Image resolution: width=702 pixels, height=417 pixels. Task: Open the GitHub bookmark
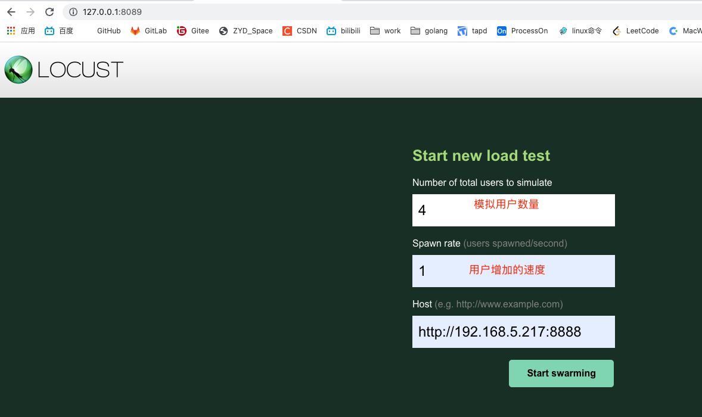coord(108,30)
